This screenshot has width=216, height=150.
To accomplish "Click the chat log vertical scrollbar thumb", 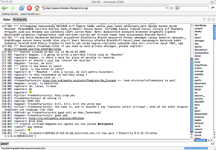I will 192,95.
